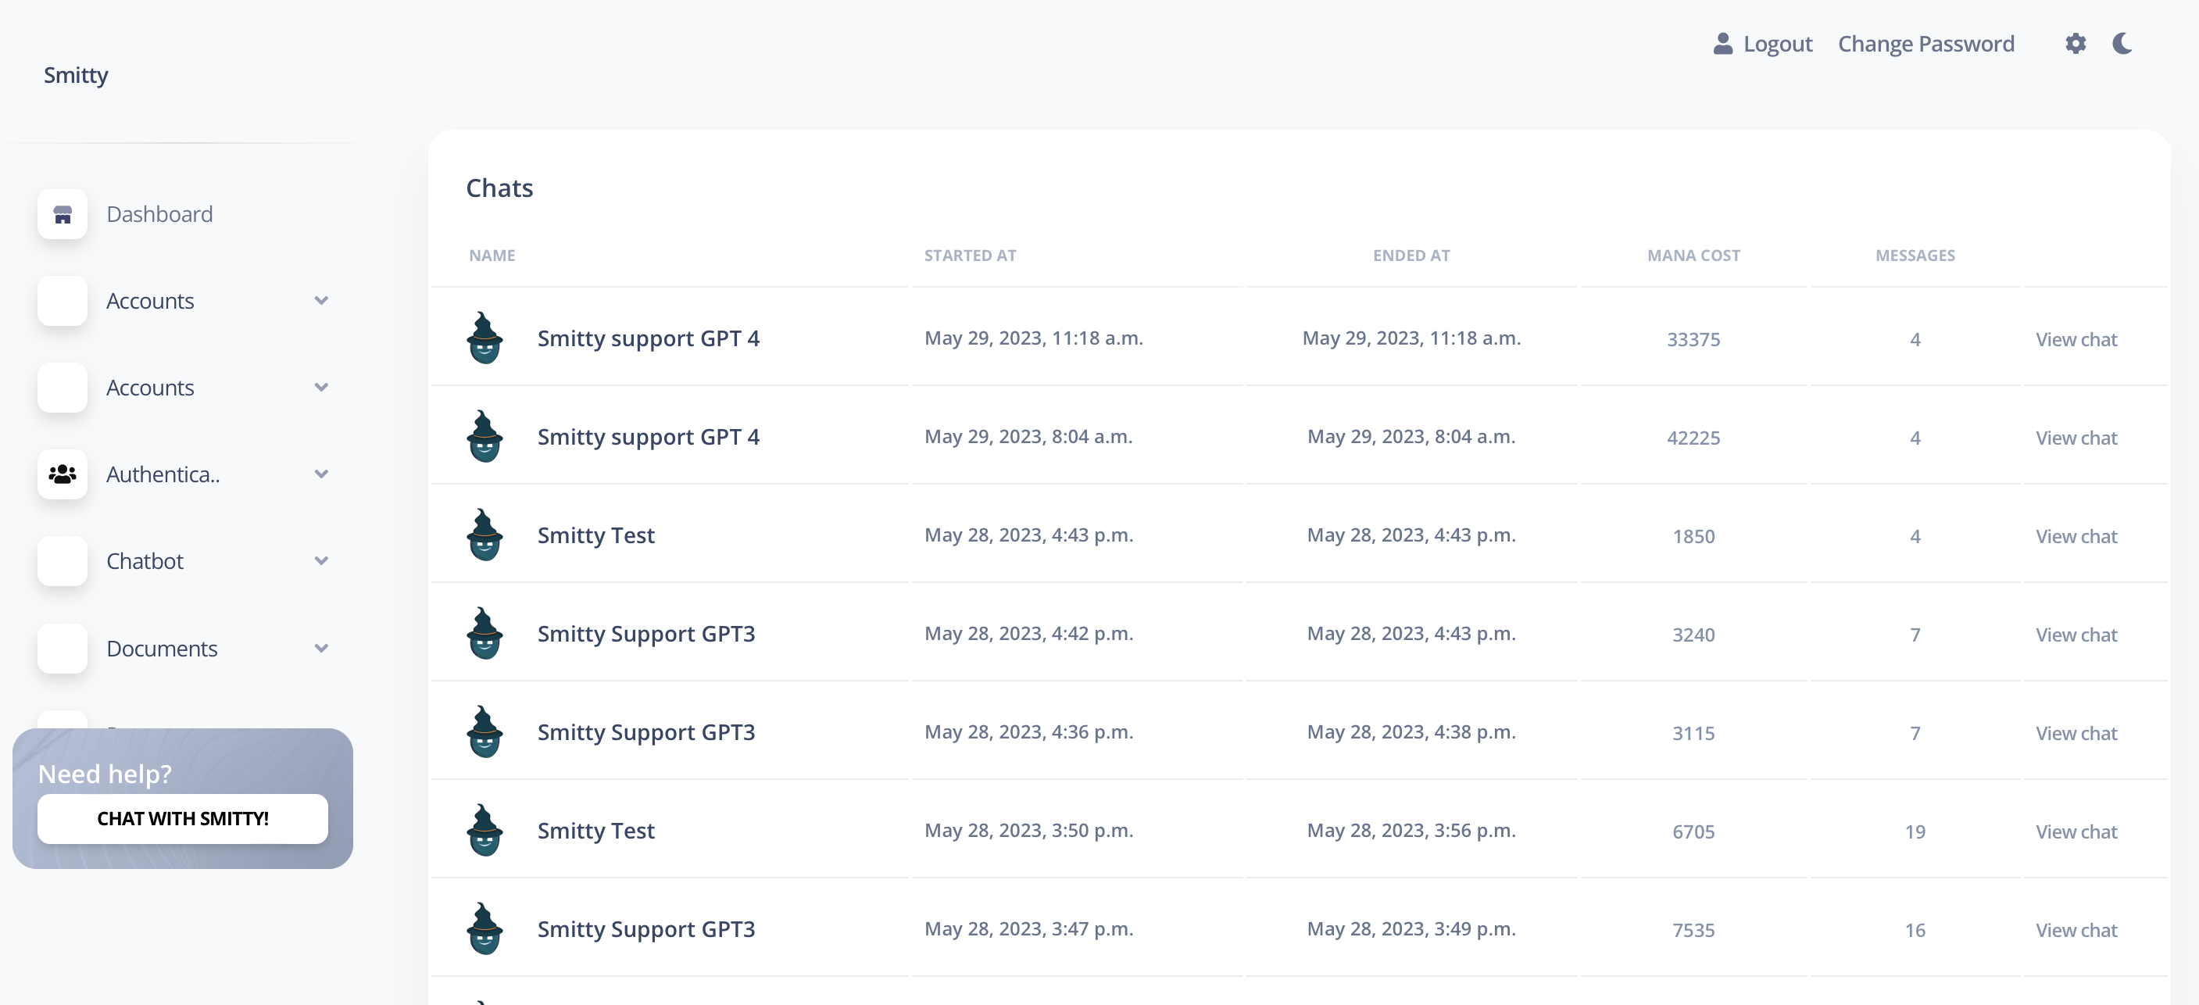
Task: Open the Chatbot sidebar item
Action: (x=145, y=561)
